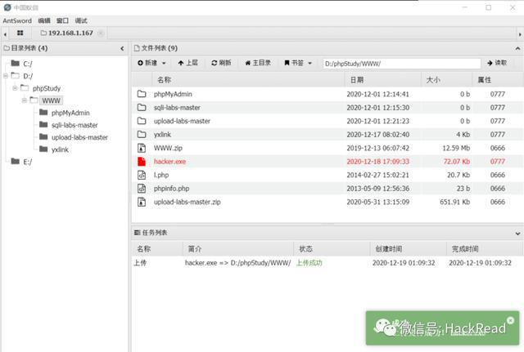Select the upload-labs-master tree folder

click(79, 137)
